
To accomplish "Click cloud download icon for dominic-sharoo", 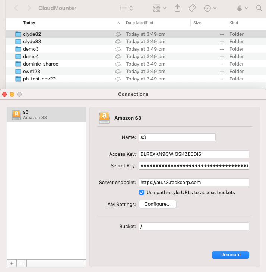I will click(x=118, y=64).
